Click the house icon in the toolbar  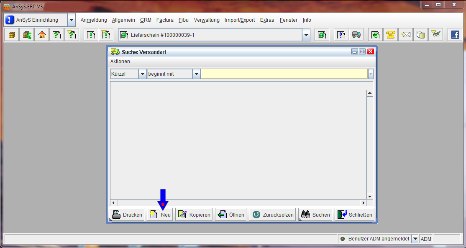coord(42,35)
